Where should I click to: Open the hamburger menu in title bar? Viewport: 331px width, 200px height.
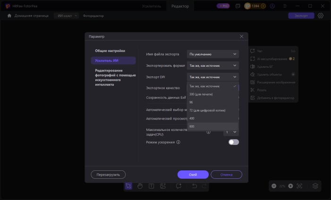[285, 6]
